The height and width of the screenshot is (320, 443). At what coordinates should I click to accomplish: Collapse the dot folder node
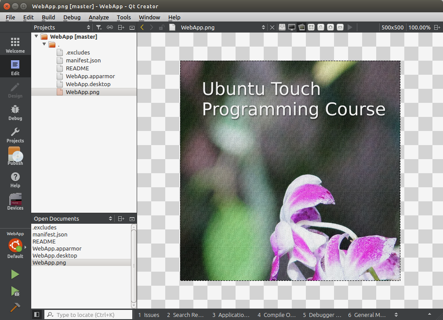(44, 44)
